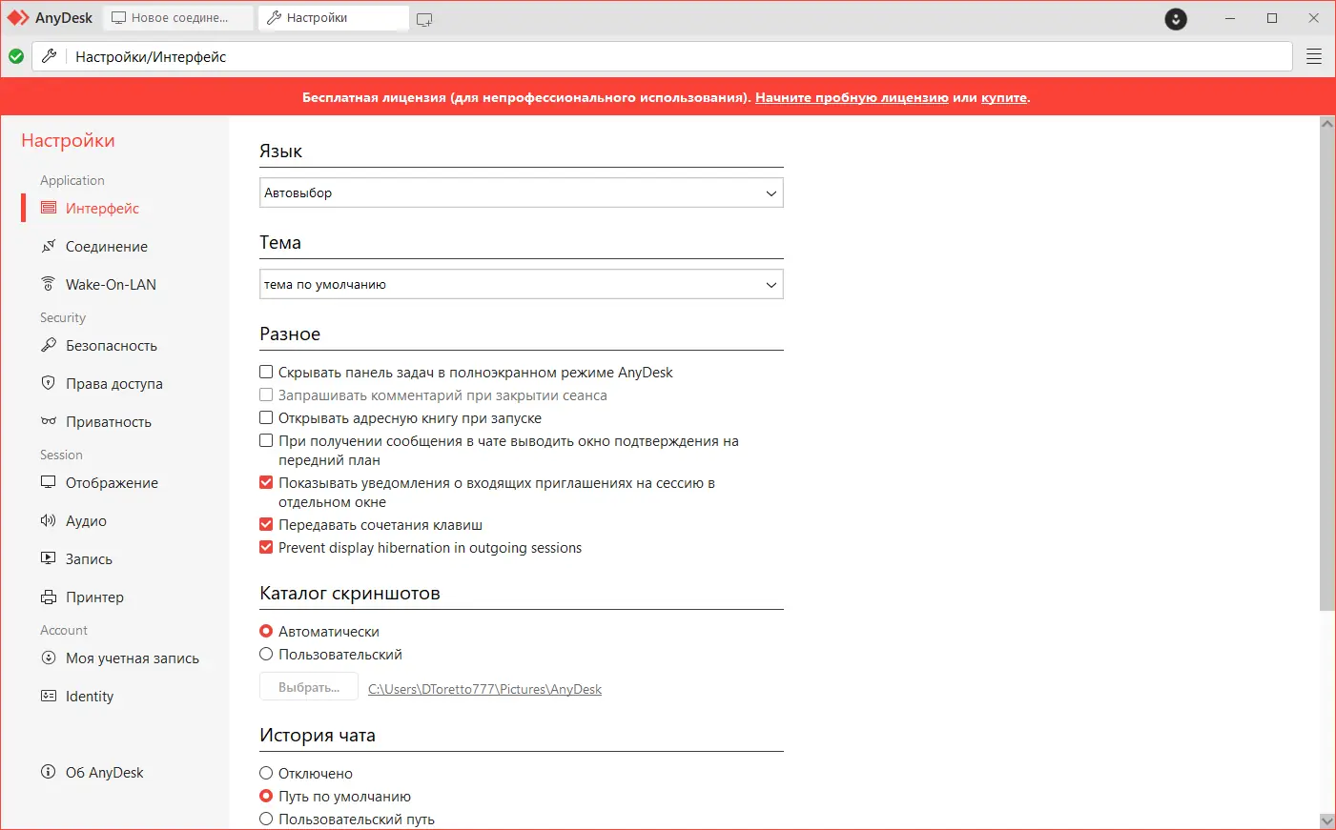This screenshot has width=1336, height=830.
Task: Click the Принтер printer icon
Action: (49, 597)
